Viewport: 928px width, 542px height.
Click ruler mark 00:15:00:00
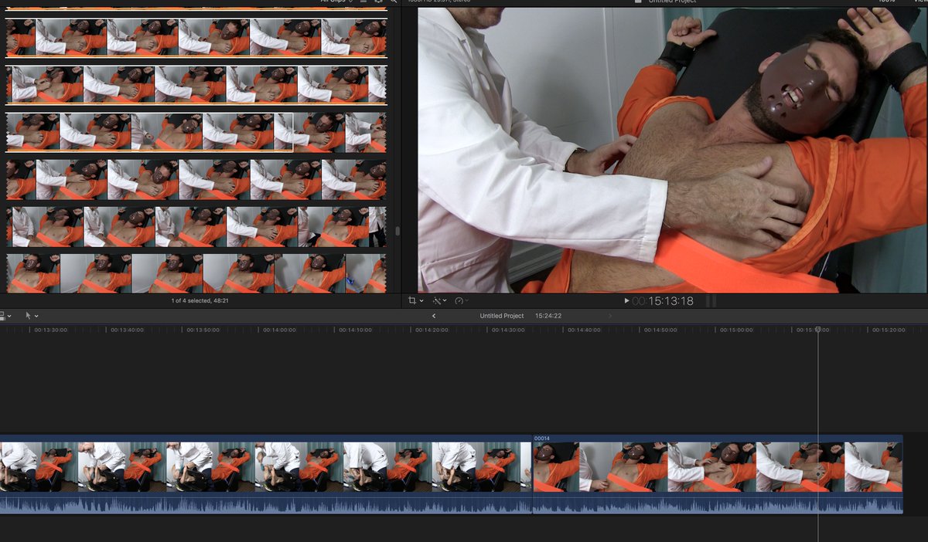(x=735, y=330)
